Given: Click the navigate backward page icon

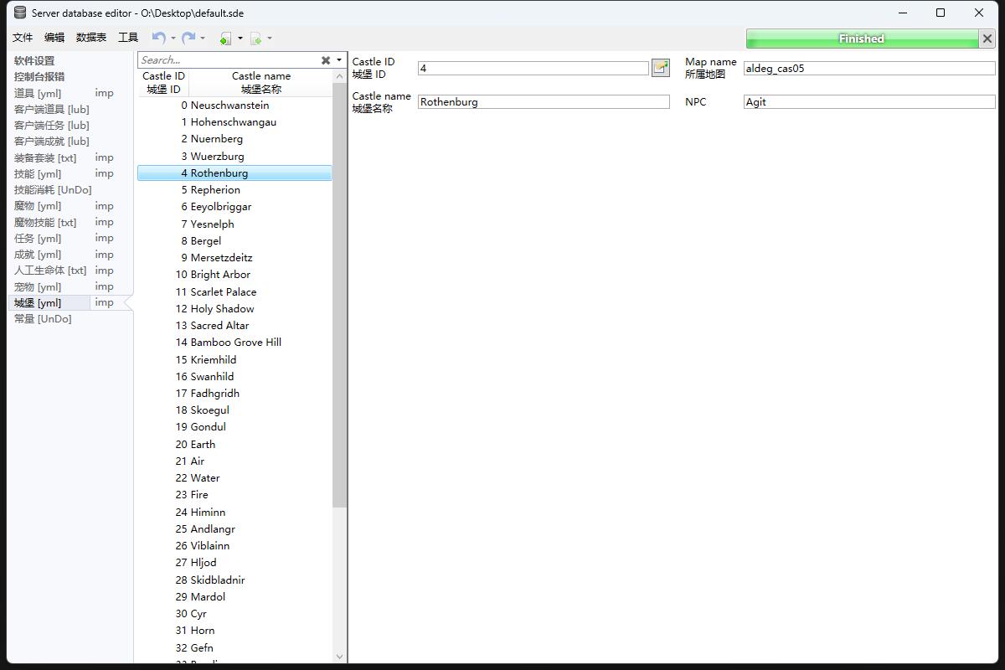Looking at the screenshot, I should pyautogui.click(x=225, y=39).
